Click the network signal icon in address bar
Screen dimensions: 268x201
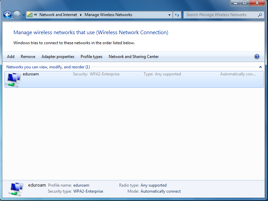pyautogui.click(x=30, y=15)
